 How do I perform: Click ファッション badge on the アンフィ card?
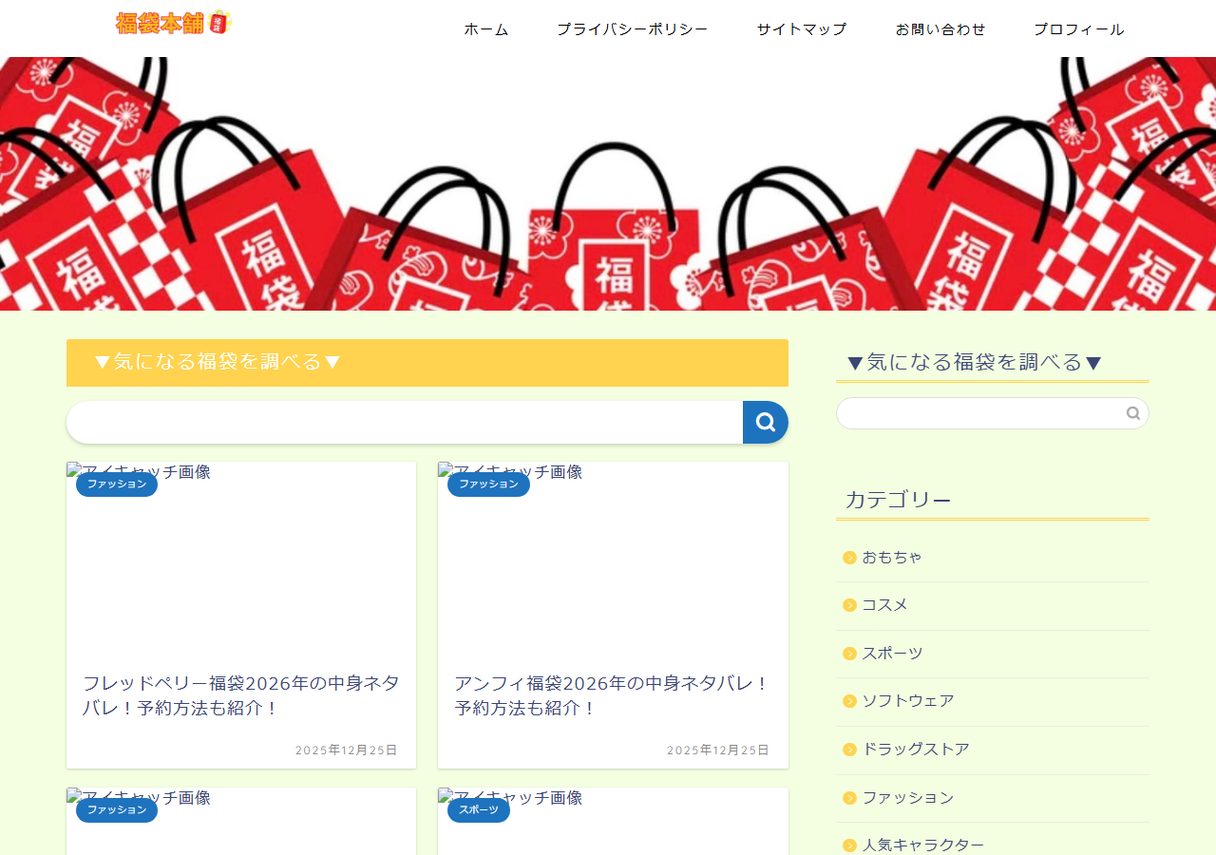click(488, 484)
